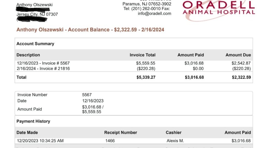Click the Date Made column header
263x148 pixels.
click(x=27, y=133)
